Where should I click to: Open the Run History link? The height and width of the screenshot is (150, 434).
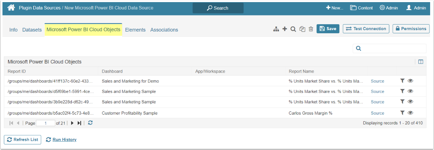pyautogui.click(x=64, y=139)
